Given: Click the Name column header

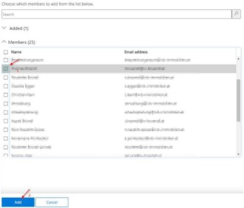Looking at the screenshot, I should click(16, 52).
